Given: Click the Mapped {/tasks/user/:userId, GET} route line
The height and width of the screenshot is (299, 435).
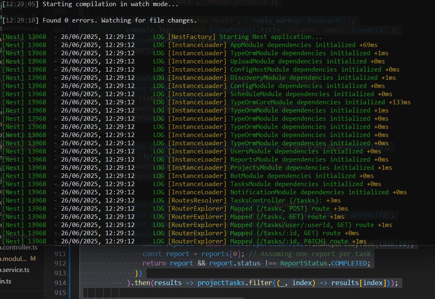Looking at the screenshot, I should click(197, 225).
